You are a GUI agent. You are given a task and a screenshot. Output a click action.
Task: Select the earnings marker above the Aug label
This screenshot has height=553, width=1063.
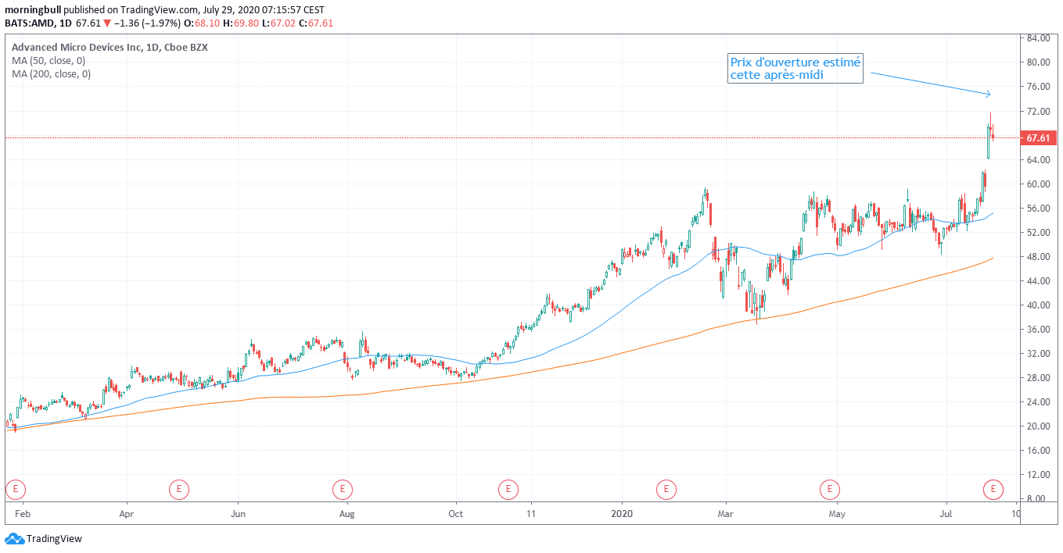coord(342,490)
